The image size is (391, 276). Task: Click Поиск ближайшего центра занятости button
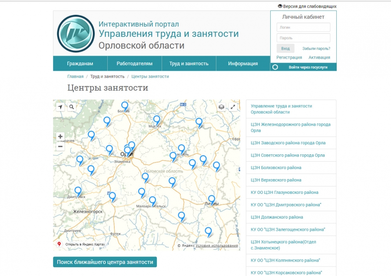[x=105, y=262]
